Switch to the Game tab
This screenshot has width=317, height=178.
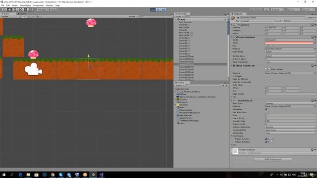(x=22, y=14)
